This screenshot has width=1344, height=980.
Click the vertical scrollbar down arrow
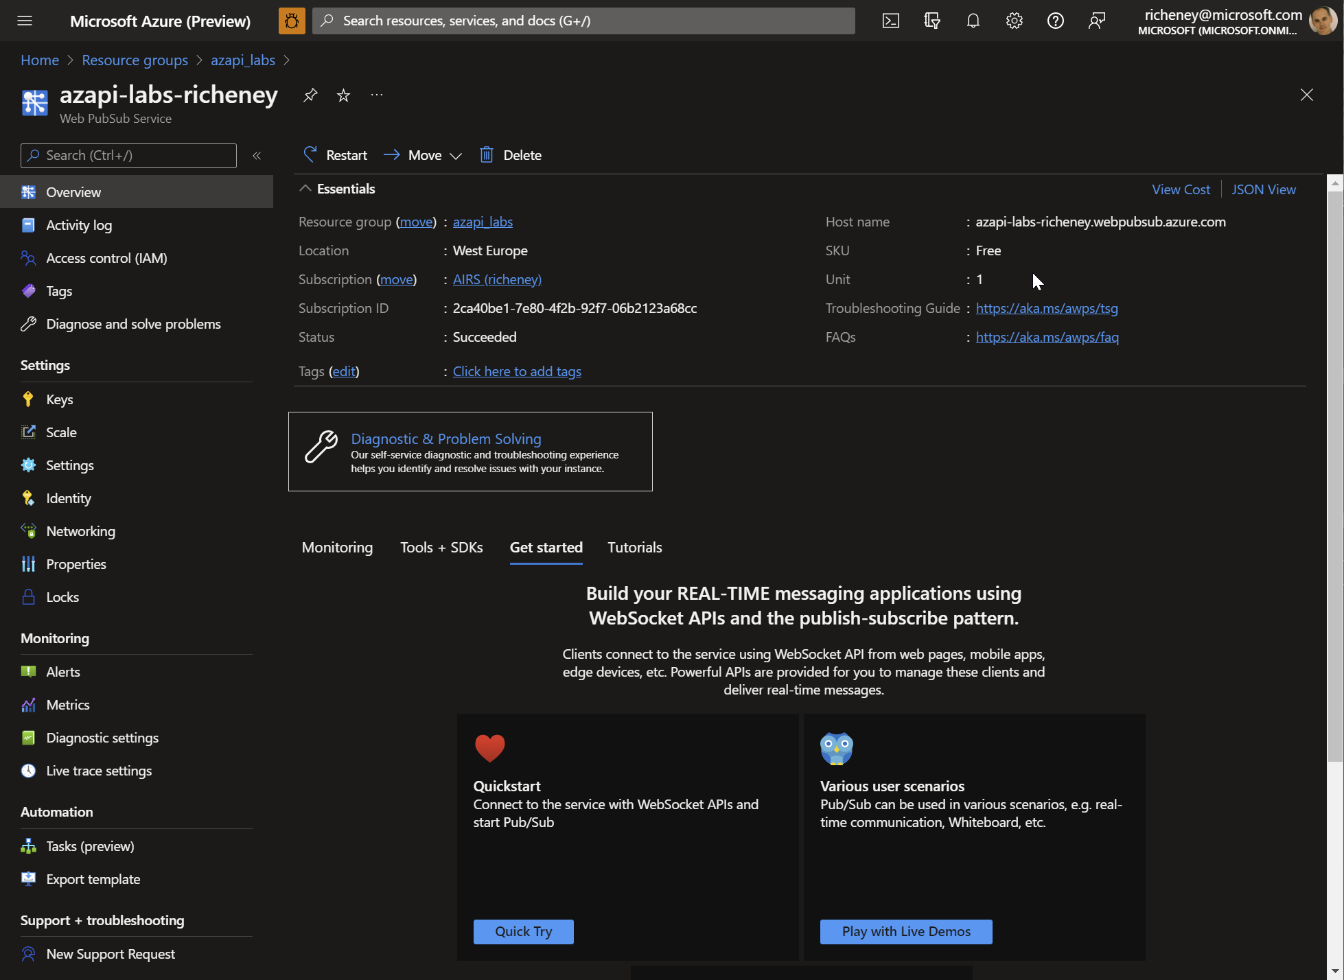coord(1334,972)
